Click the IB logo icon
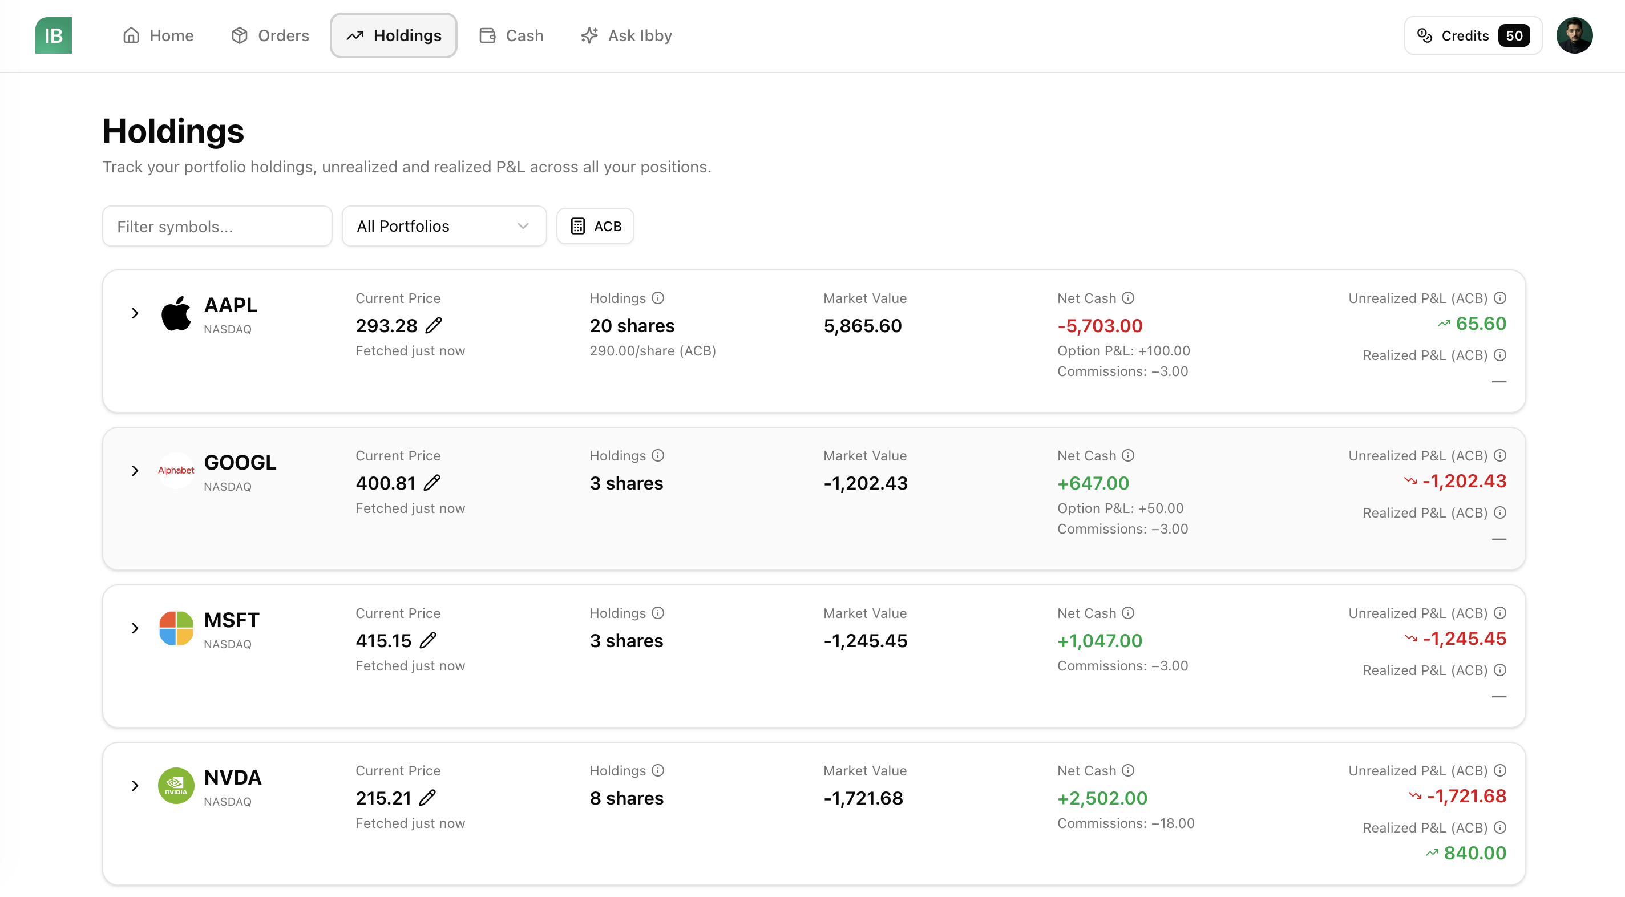1625x897 pixels. tap(54, 35)
